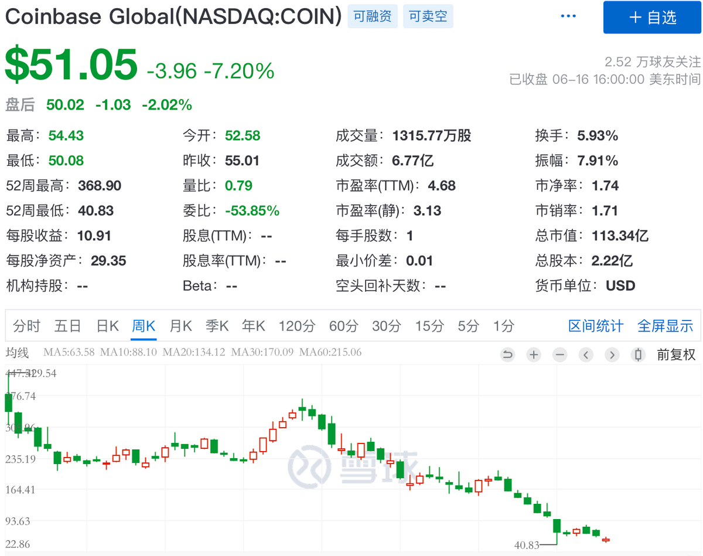Click the 最高 value 54.43
This screenshot has height=556, width=703.
click(66, 136)
